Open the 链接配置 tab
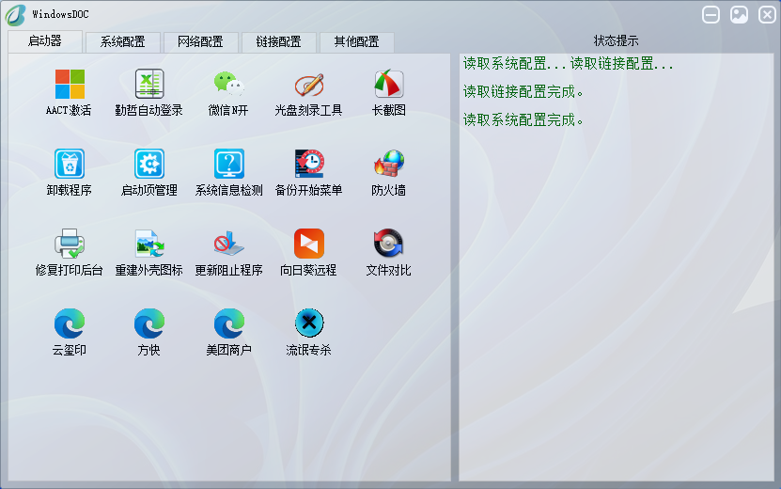Image resolution: width=781 pixels, height=489 pixels. [278, 42]
